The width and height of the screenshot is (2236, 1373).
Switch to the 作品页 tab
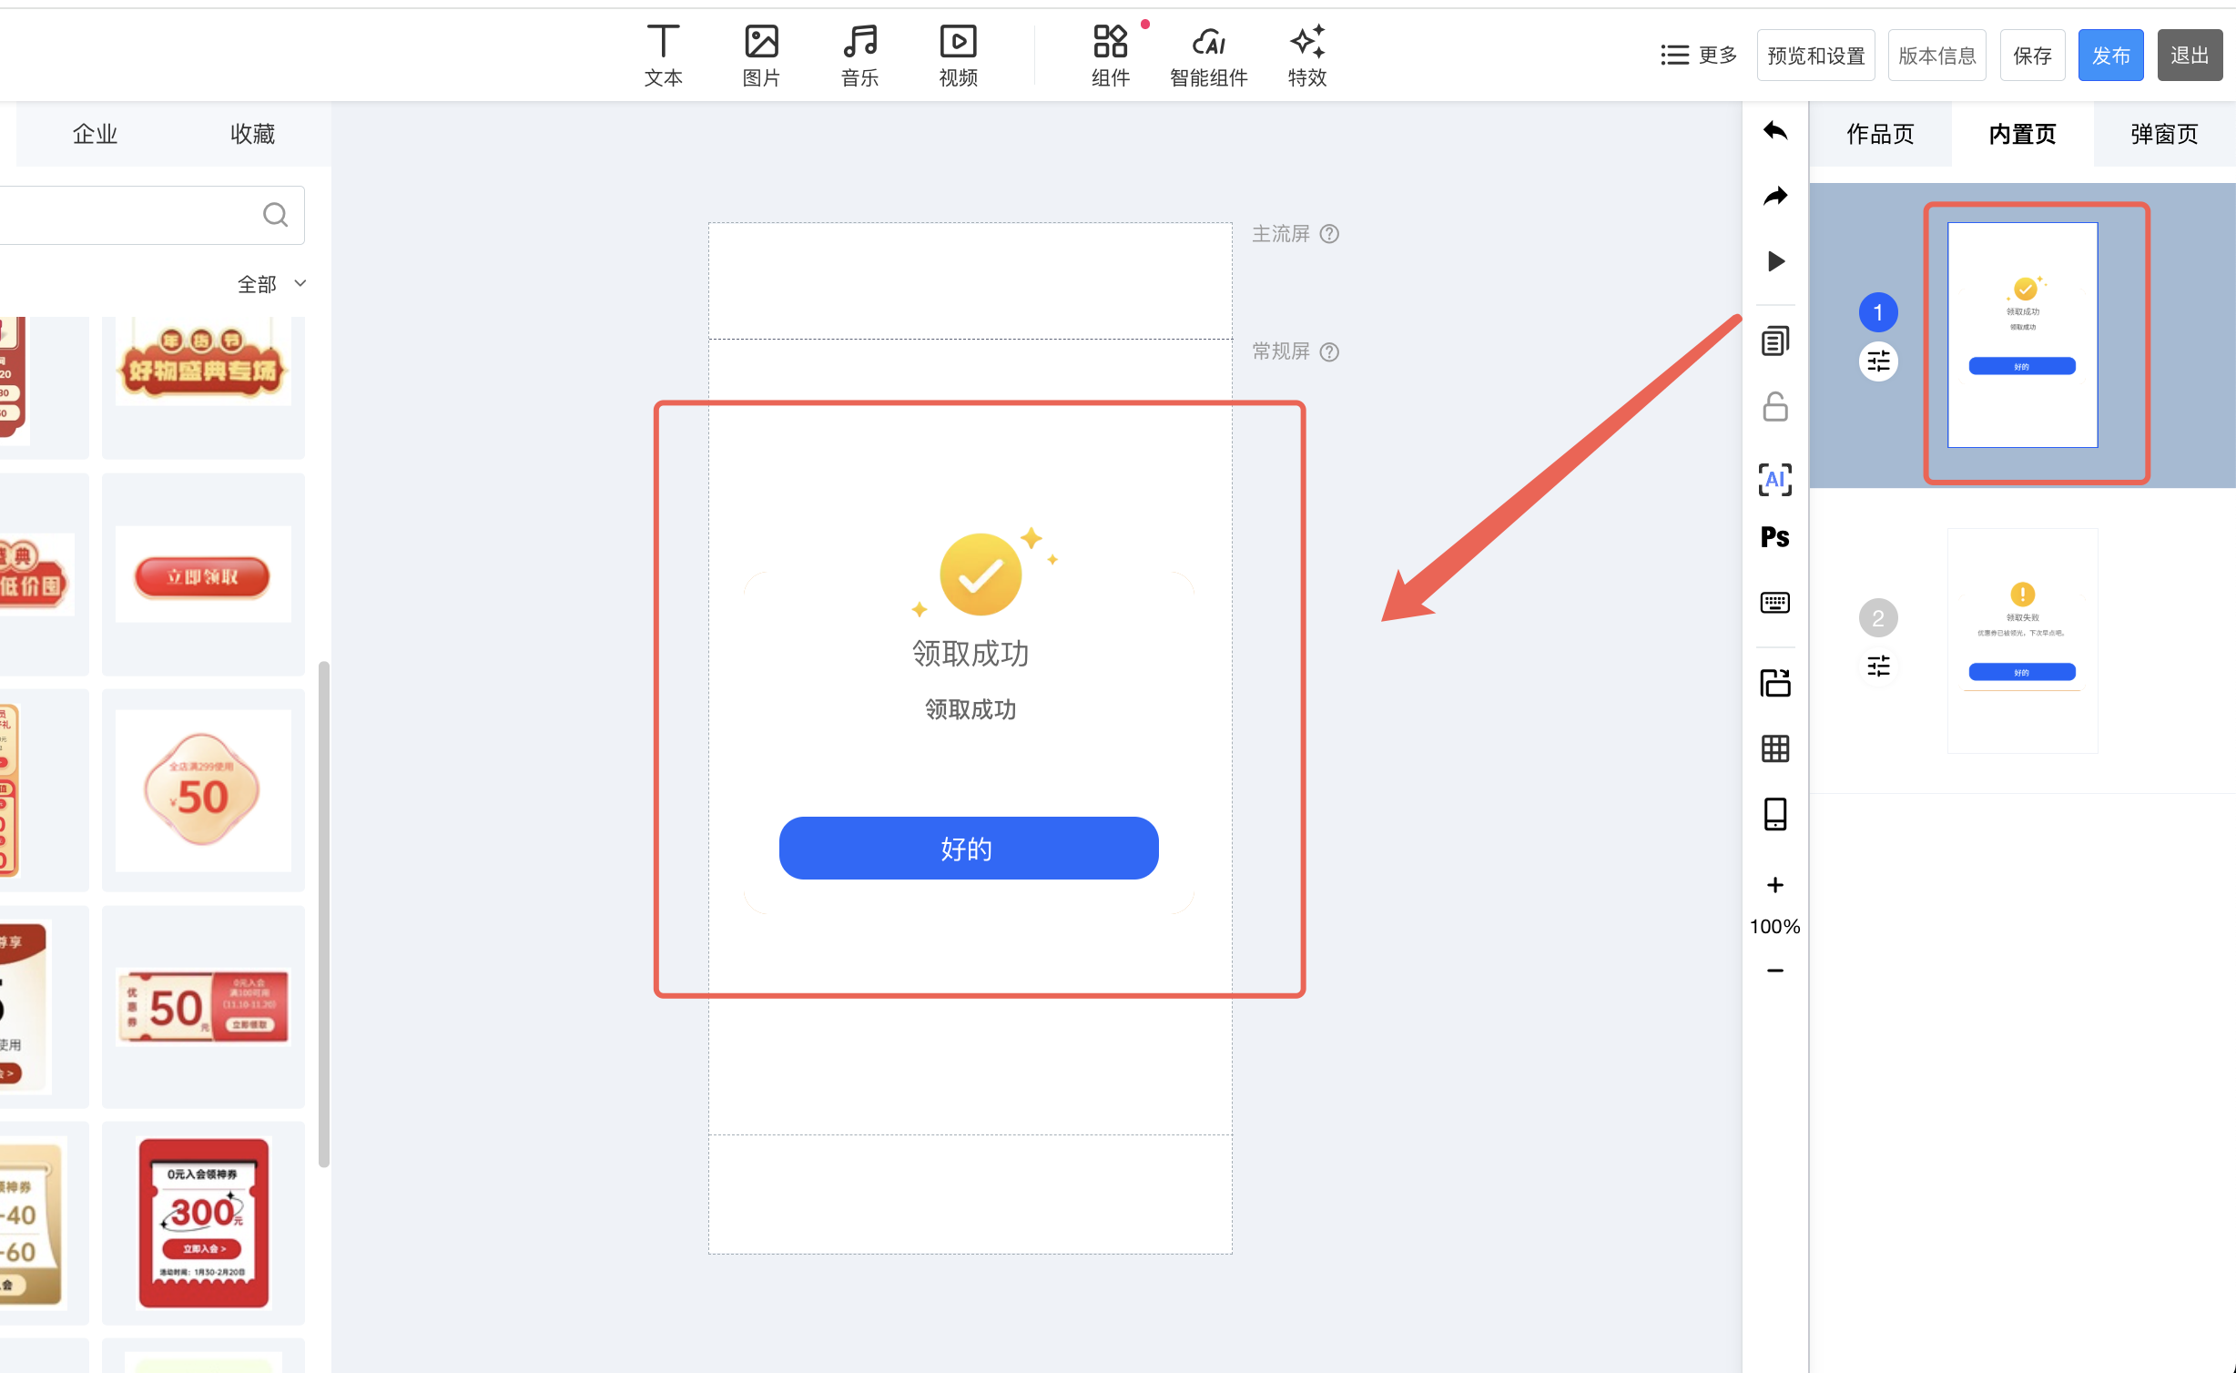click(x=1880, y=134)
